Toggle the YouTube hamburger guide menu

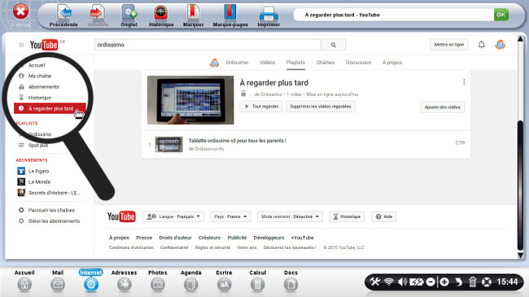click(21, 45)
